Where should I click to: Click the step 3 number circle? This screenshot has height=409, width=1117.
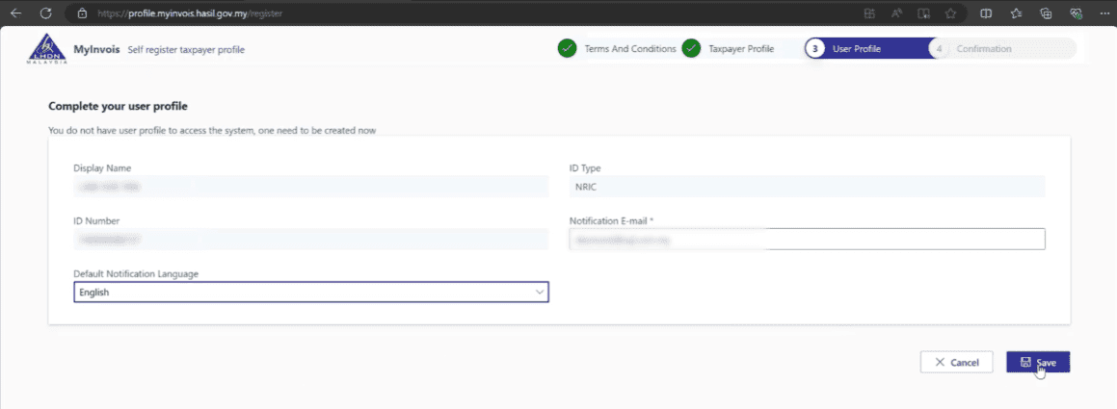click(x=815, y=48)
